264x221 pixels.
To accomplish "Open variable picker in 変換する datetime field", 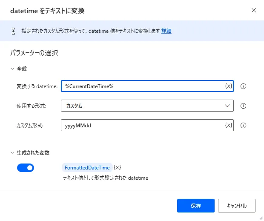I will tap(228, 86).
